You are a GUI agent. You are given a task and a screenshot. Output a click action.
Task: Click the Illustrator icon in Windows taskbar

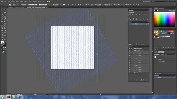coord(9,97)
